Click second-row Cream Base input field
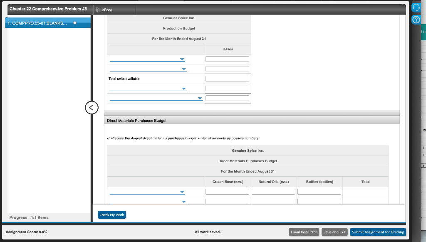 click(227, 201)
